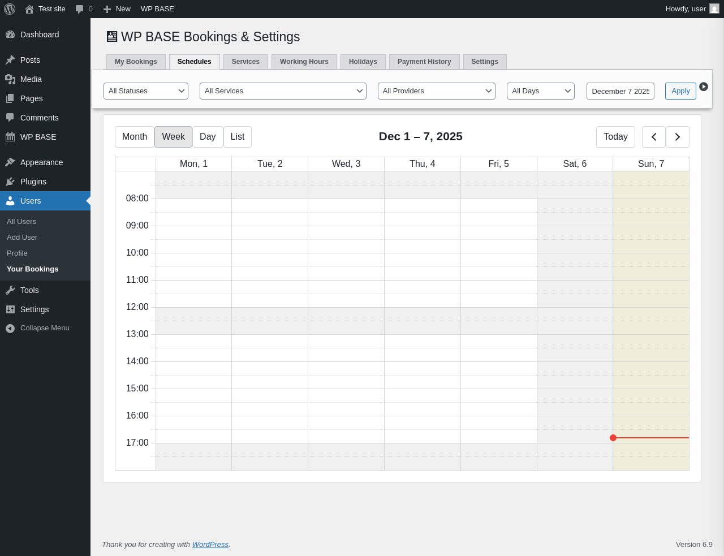Viewport: 724px width, 556px height.
Task: Click the Today button
Action: click(x=615, y=137)
